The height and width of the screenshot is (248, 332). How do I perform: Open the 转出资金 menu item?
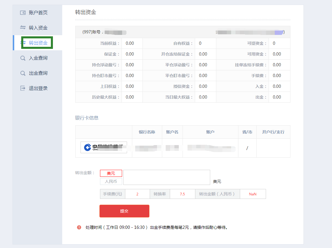click(x=38, y=43)
